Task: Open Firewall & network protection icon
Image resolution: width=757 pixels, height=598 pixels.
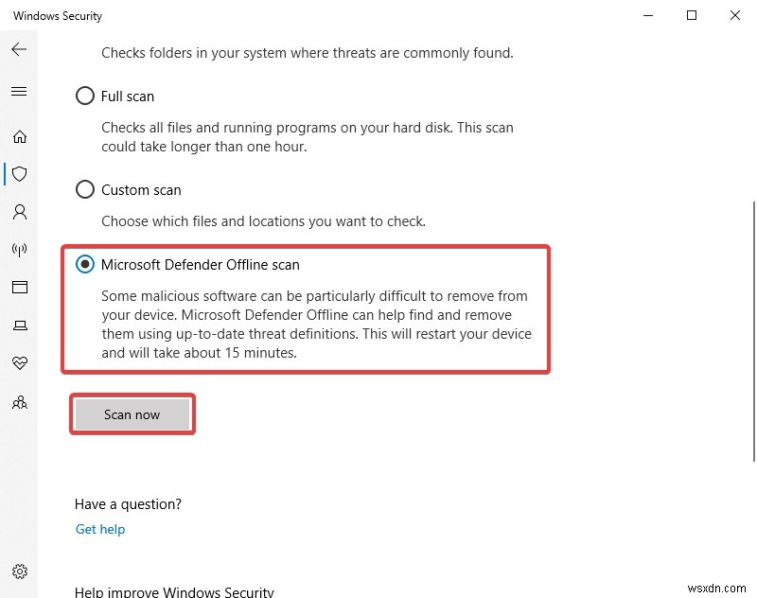Action: (x=19, y=250)
